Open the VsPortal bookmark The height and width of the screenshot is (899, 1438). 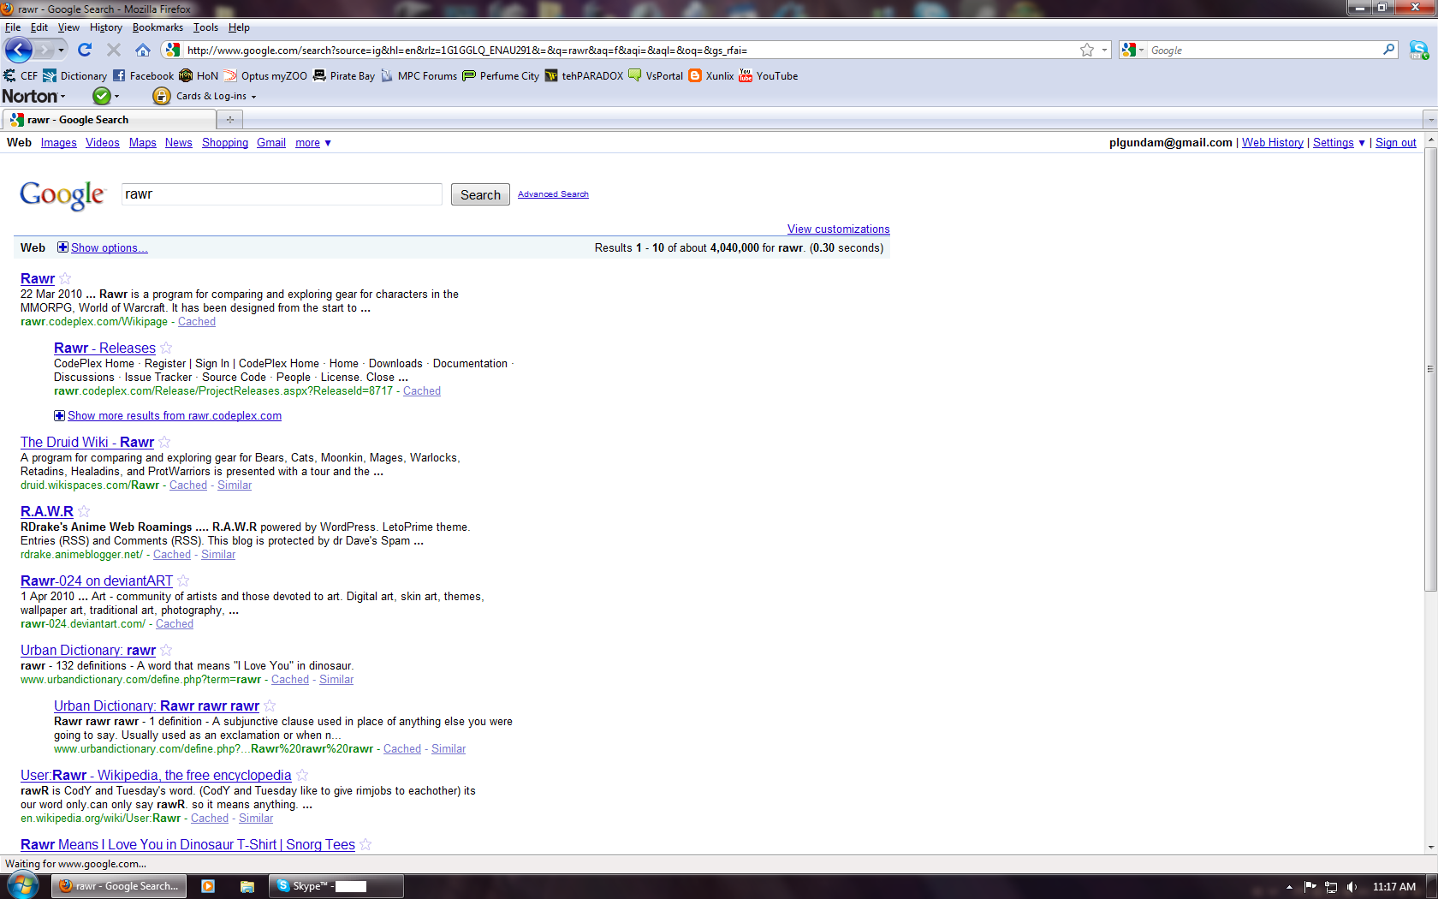[656, 75]
